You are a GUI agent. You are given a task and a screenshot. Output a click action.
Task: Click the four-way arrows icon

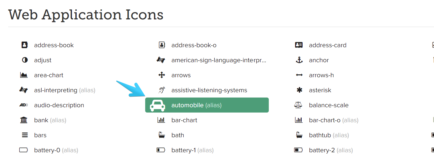(x=161, y=75)
